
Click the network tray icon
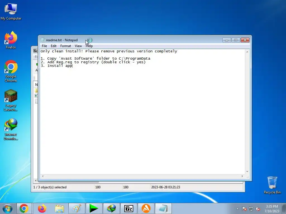click(x=251, y=209)
